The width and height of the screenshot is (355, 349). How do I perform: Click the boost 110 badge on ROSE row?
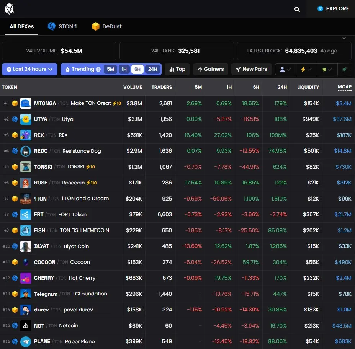click(x=92, y=183)
